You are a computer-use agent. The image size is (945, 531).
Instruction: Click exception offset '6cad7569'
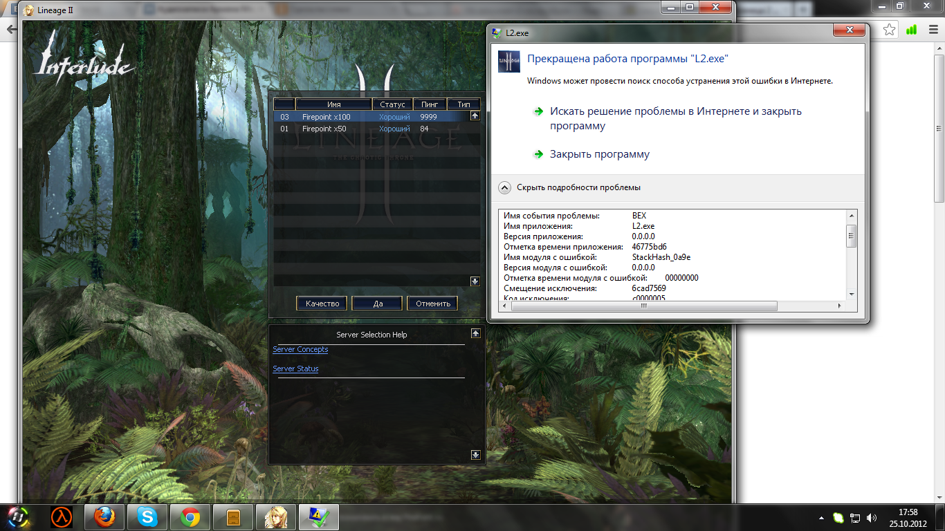pos(649,288)
